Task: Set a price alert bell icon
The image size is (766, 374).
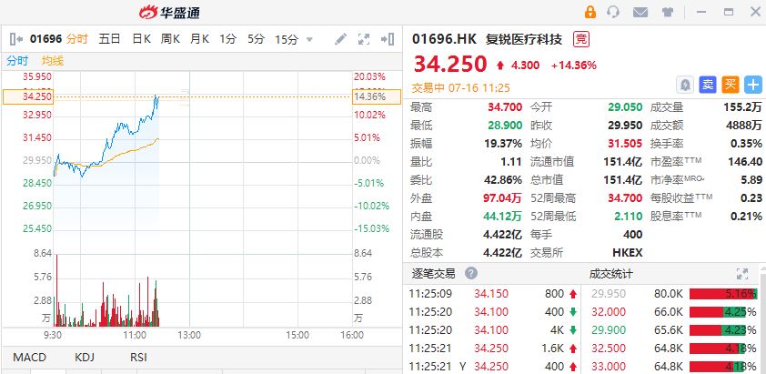Action: click(685, 85)
